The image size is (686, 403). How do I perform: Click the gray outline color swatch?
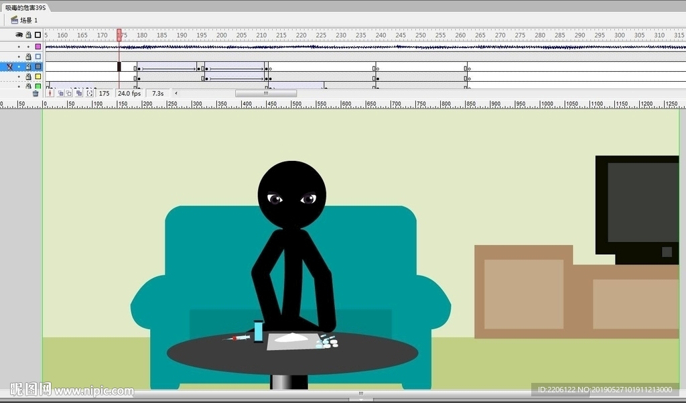38,66
